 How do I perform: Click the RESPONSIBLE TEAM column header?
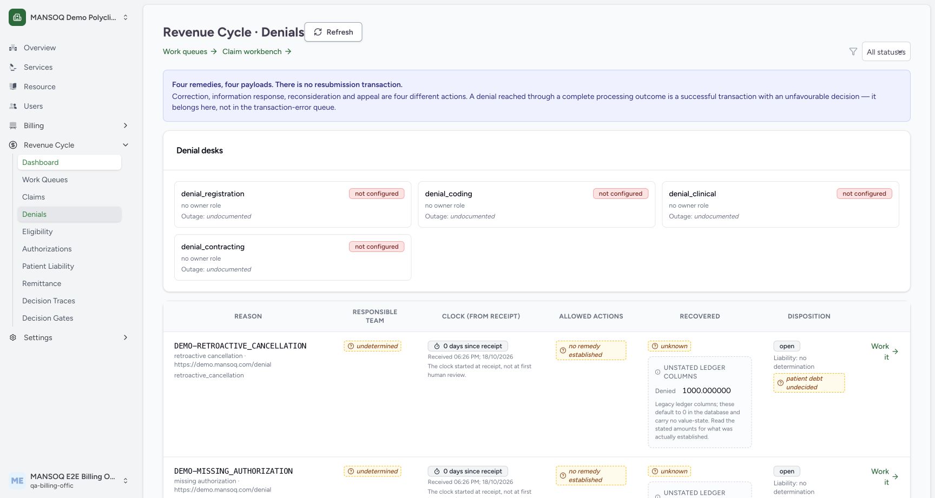375,316
